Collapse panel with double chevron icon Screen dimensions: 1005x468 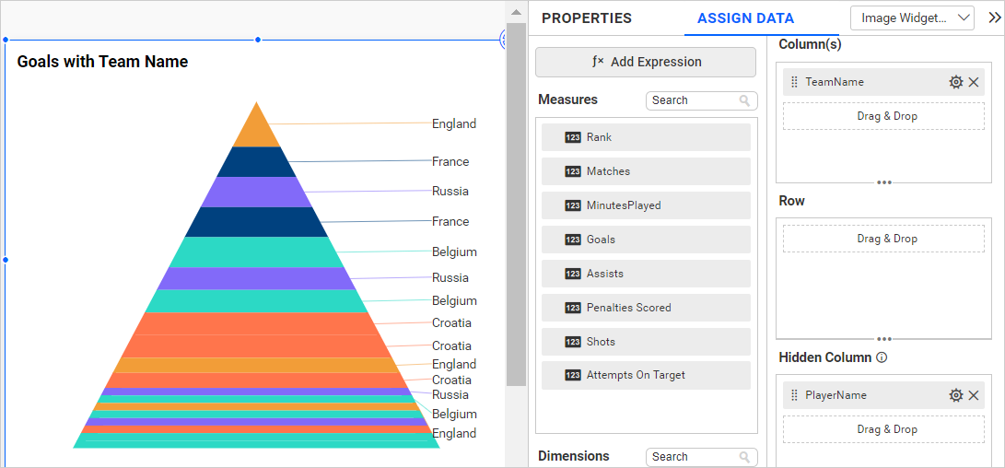click(x=995, y=18)
